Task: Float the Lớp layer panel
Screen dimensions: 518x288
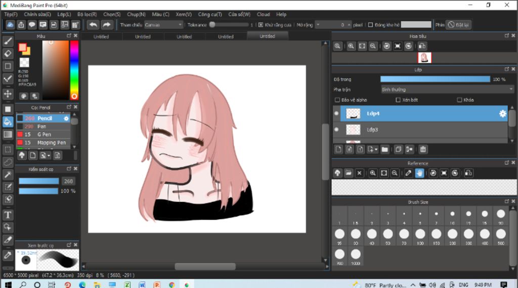Action: (507, 69)
